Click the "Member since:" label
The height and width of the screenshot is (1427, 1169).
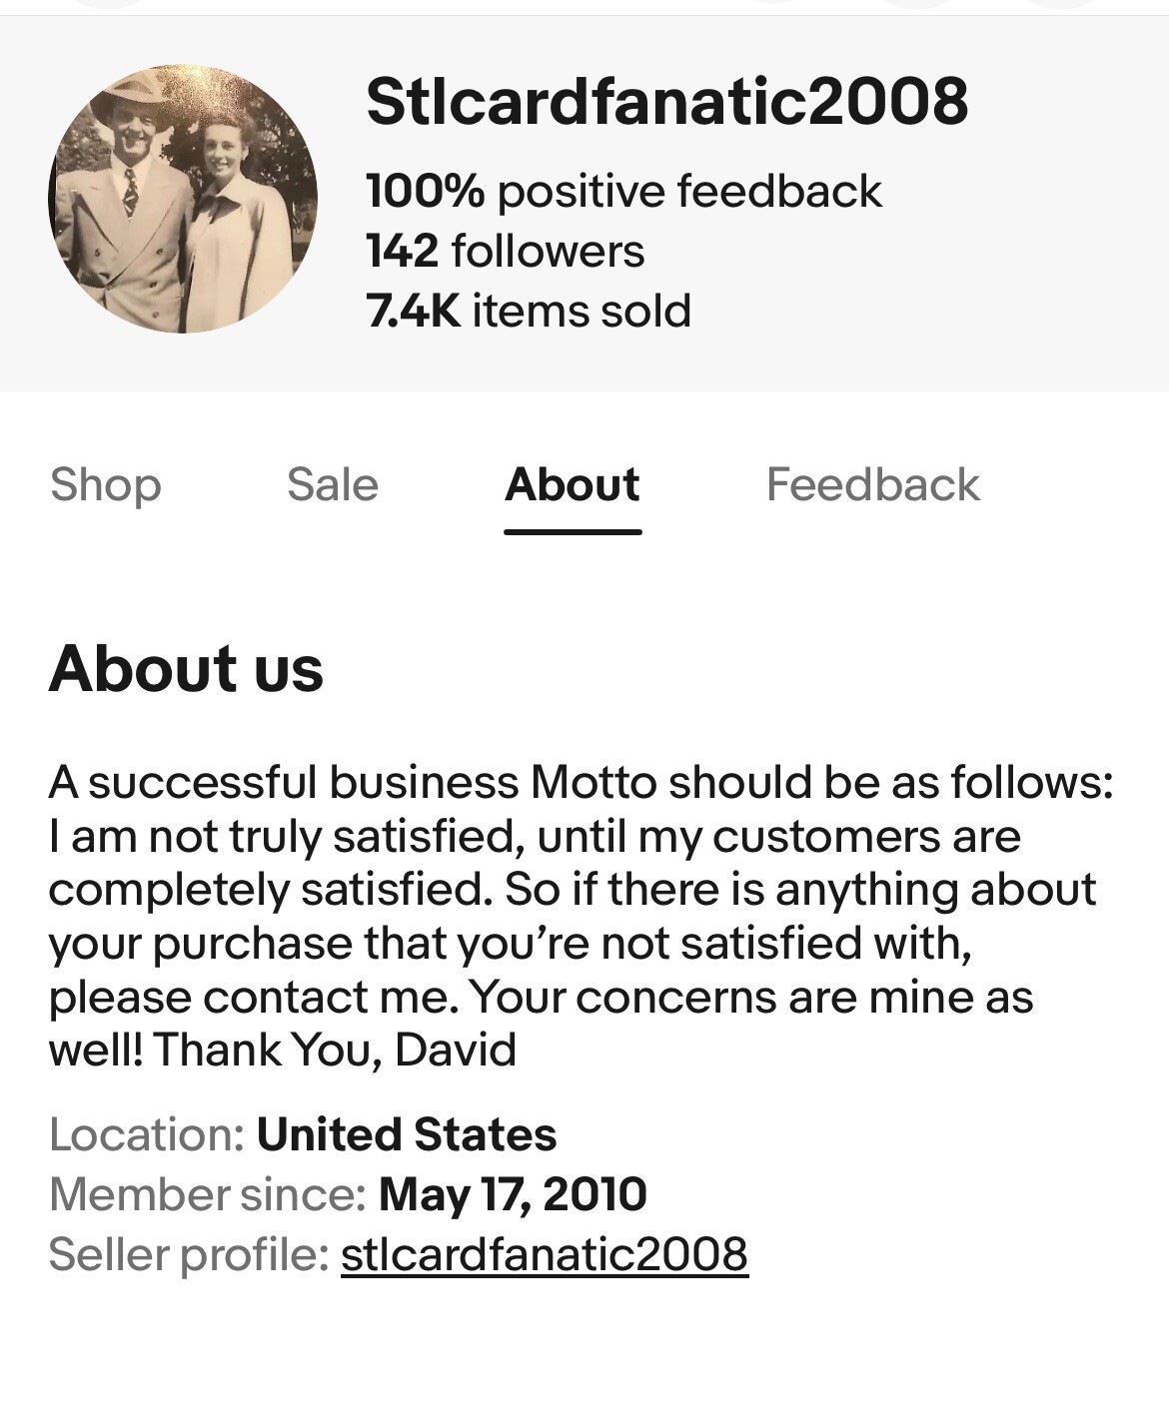pos(207,1194)
